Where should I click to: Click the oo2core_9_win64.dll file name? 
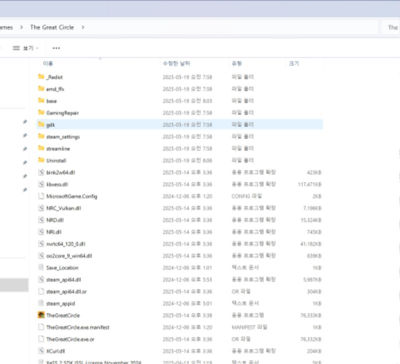pyautogui.click(x=69, y=256)
